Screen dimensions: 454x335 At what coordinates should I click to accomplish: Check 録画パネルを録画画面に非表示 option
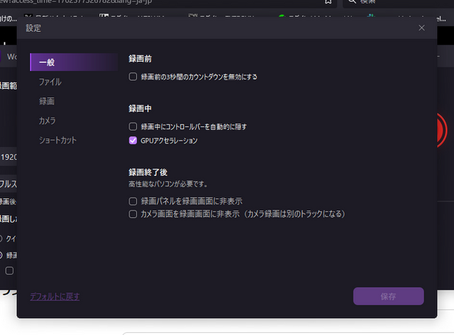coord(133,202)
